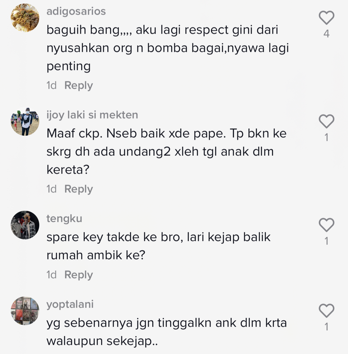Screen dimensions: 348x354
Task: Reply to the undang2 anak dlm kereta comment
Action: click(x=79, y=189)
